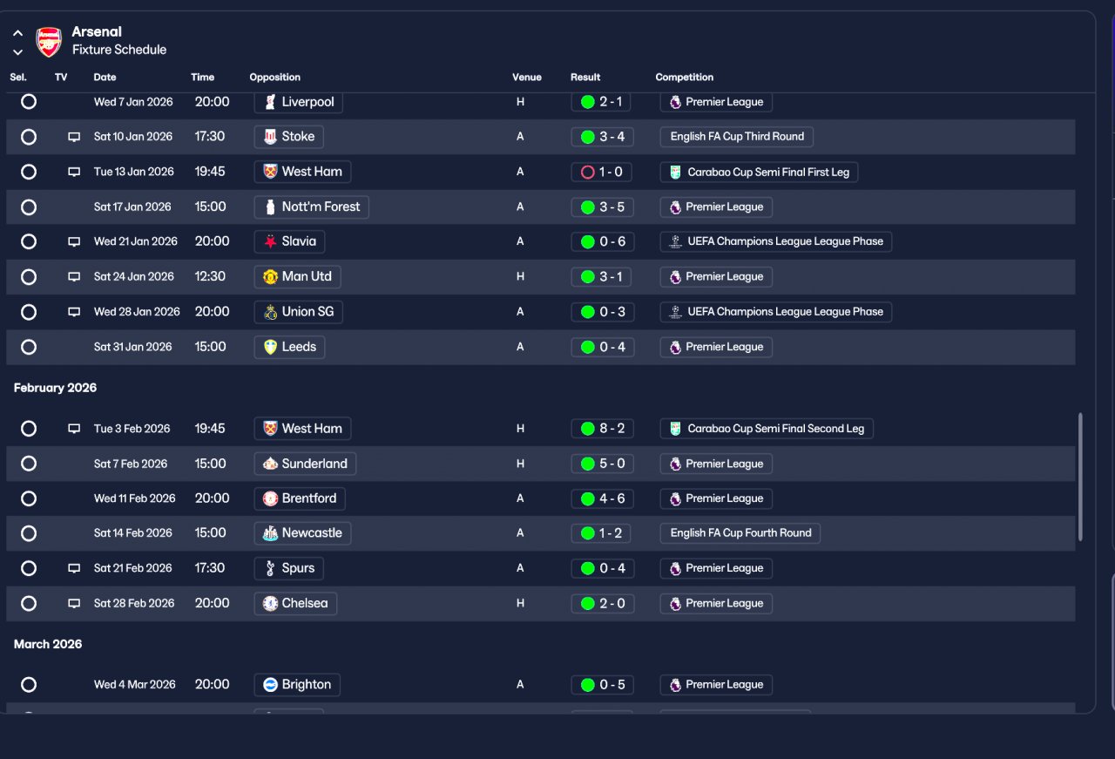
Task: Sort by the Date column header
Action: 105,78
